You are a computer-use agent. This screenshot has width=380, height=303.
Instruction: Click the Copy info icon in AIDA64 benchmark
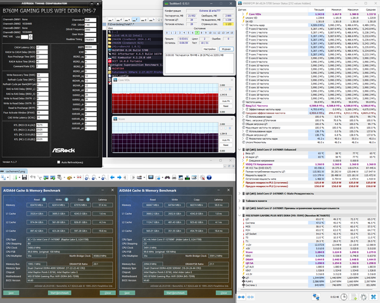pyautogui.click(x=88, y=200)
